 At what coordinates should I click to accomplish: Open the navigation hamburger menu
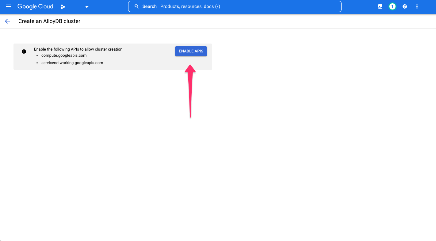[x=8, y=6]
